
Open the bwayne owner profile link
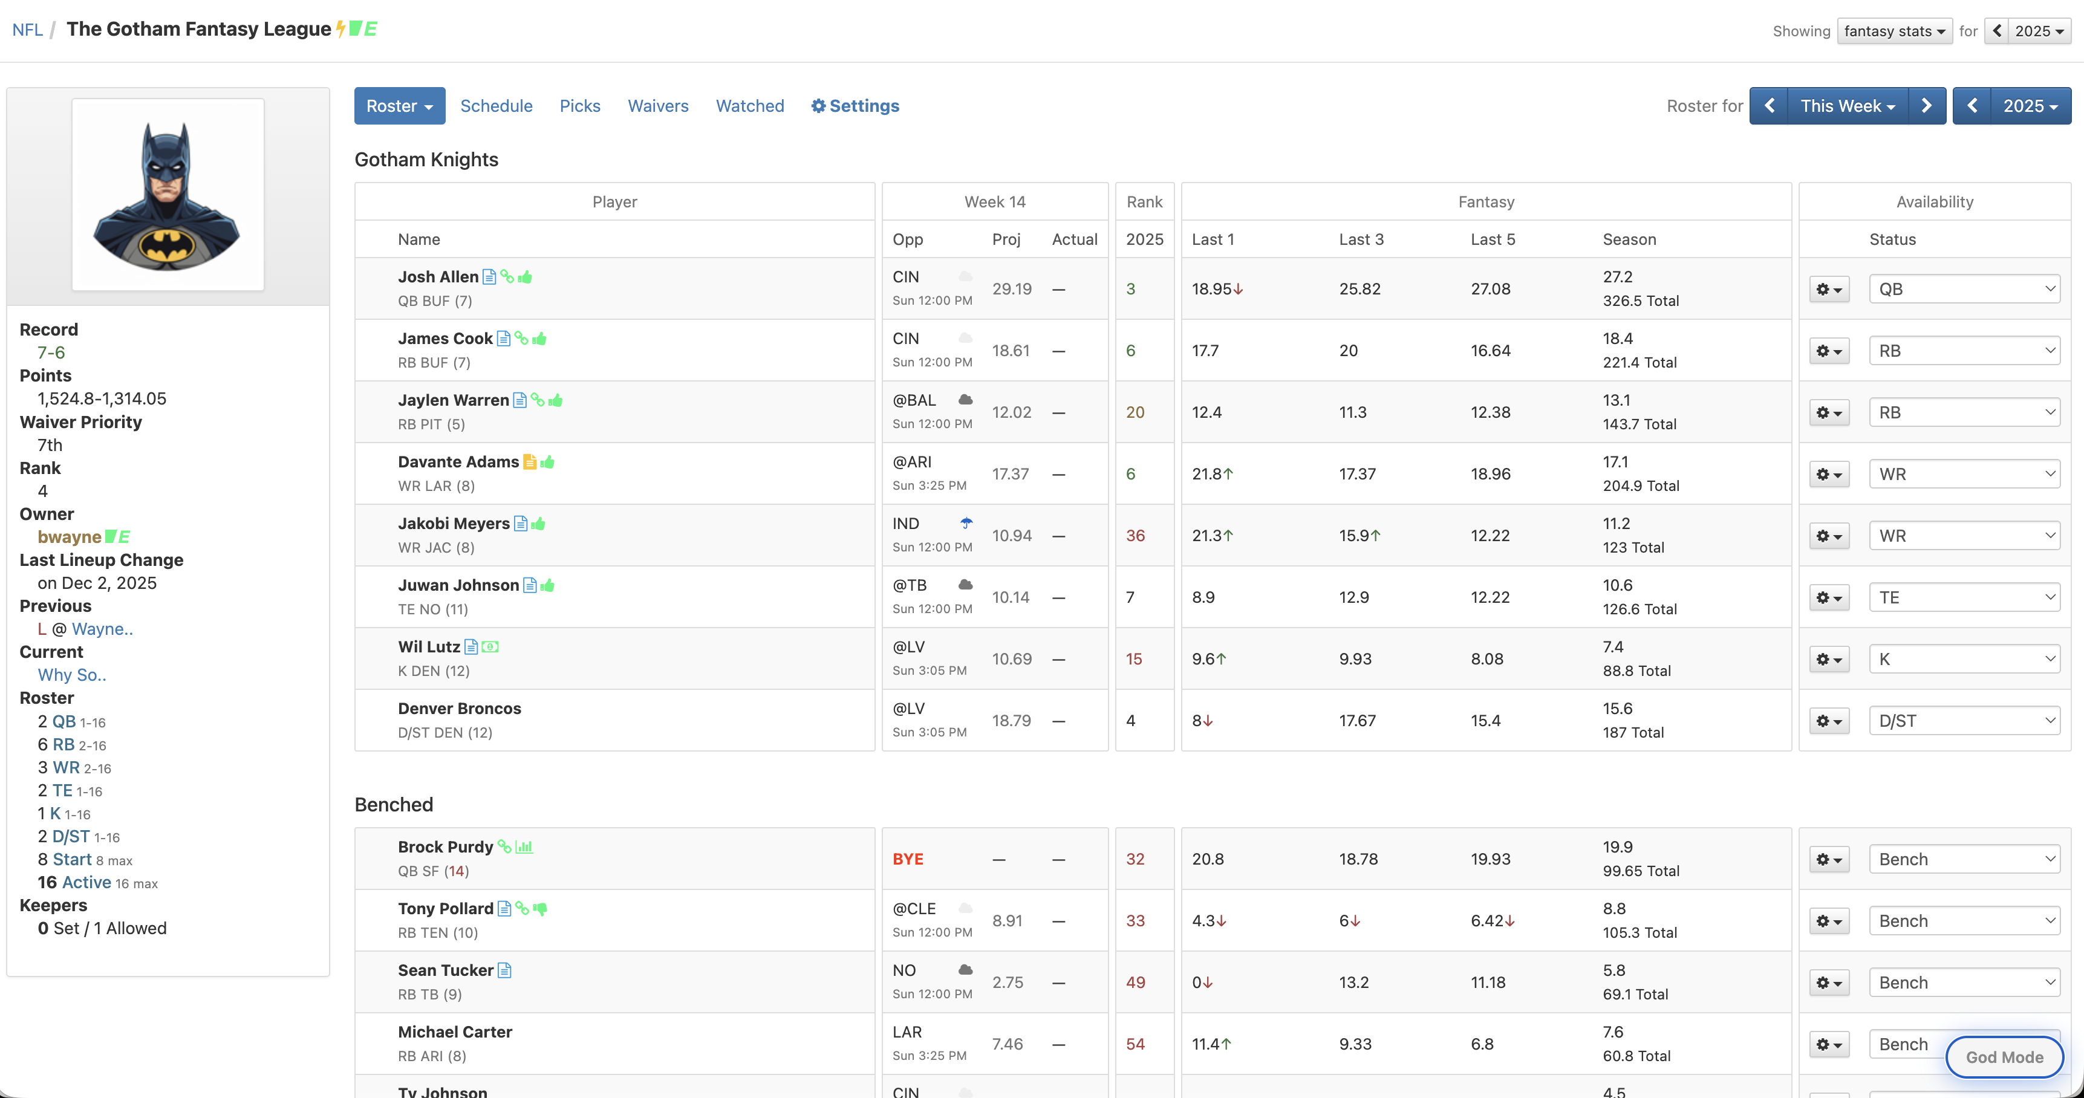(69, 537)
